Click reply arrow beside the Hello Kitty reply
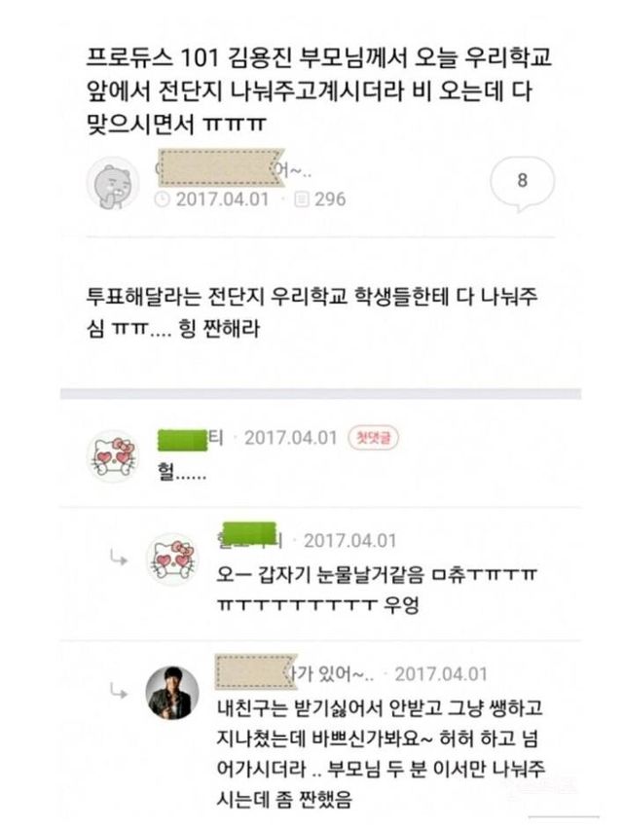 coord(118,557)
